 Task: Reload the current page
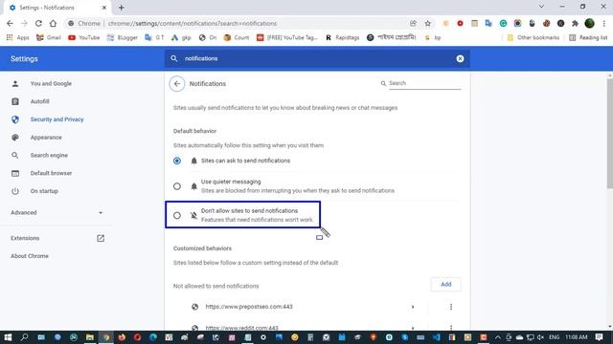point(38,23)
